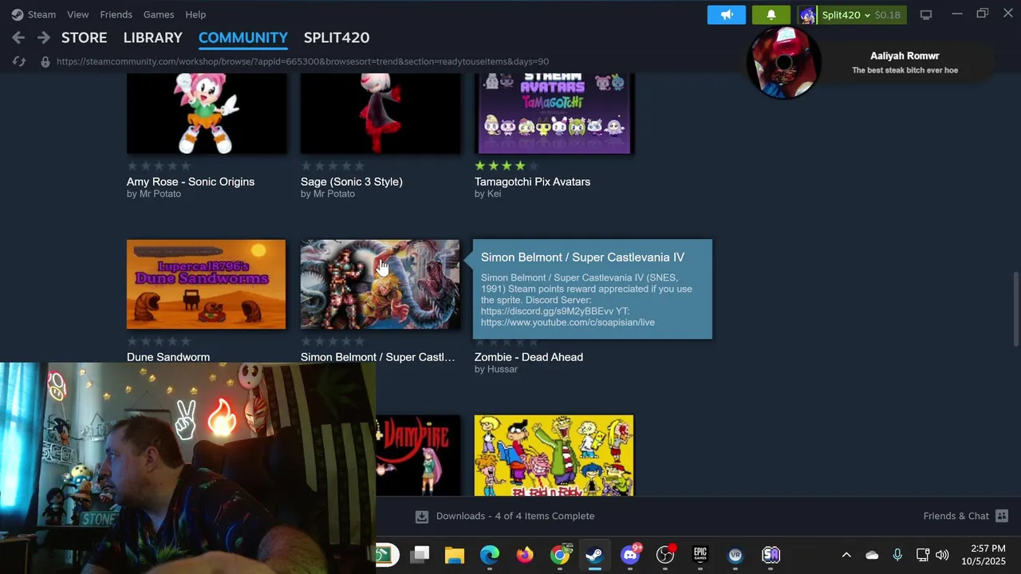Select the COMMUNITY tab
This screenshot has width=1021, height=574.
coord(243,37)
